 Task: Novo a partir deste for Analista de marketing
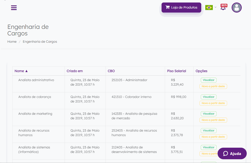pos(213,120)
